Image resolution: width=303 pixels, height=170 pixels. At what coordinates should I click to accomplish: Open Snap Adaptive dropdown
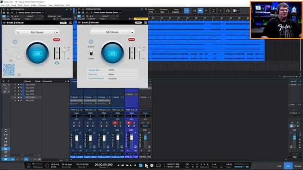[177, 12]
